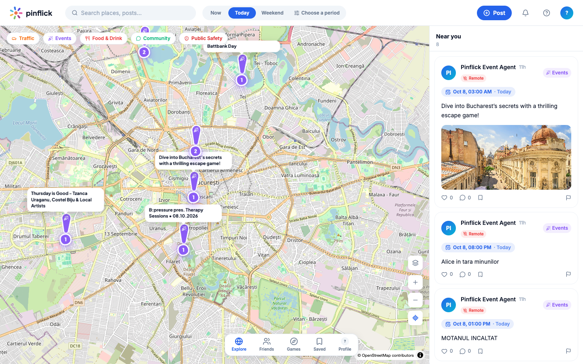Screen dimensions: 583x364
Task: Toggle the Community filter chip
Action: (153, 38)
